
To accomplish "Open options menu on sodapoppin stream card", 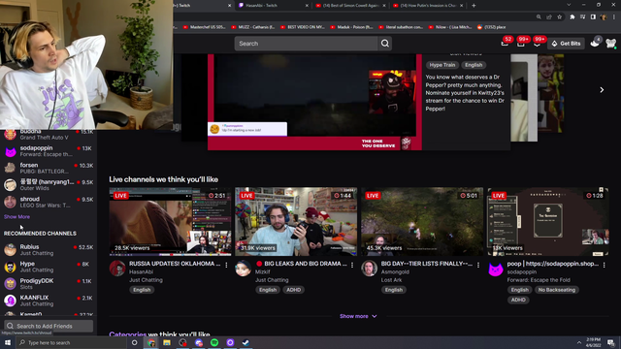I will point(605,265).
